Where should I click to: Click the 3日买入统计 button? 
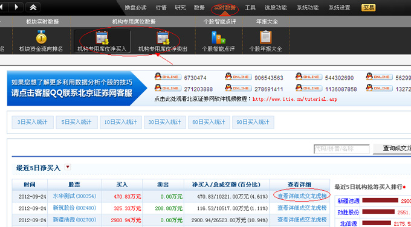click(x=33, y=123)
